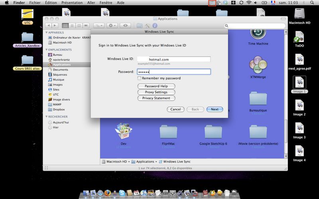Click in the Windows Live ID field
This screenshot has height=199, width=319.
pos(174,59)
